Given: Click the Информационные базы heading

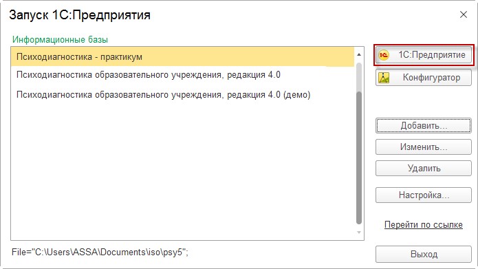Looking at the screenshot, I should coord(60,40).
